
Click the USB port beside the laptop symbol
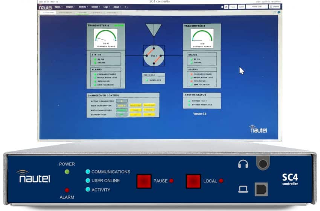coord(261,189)
